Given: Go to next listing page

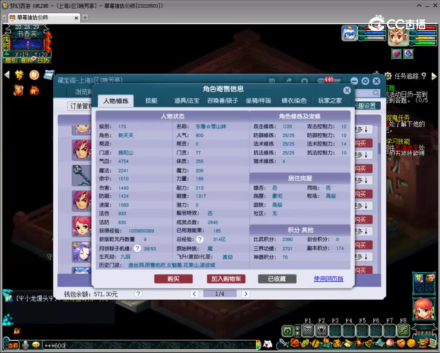Looking at the screenshot, I should click(x=245, y=294).
